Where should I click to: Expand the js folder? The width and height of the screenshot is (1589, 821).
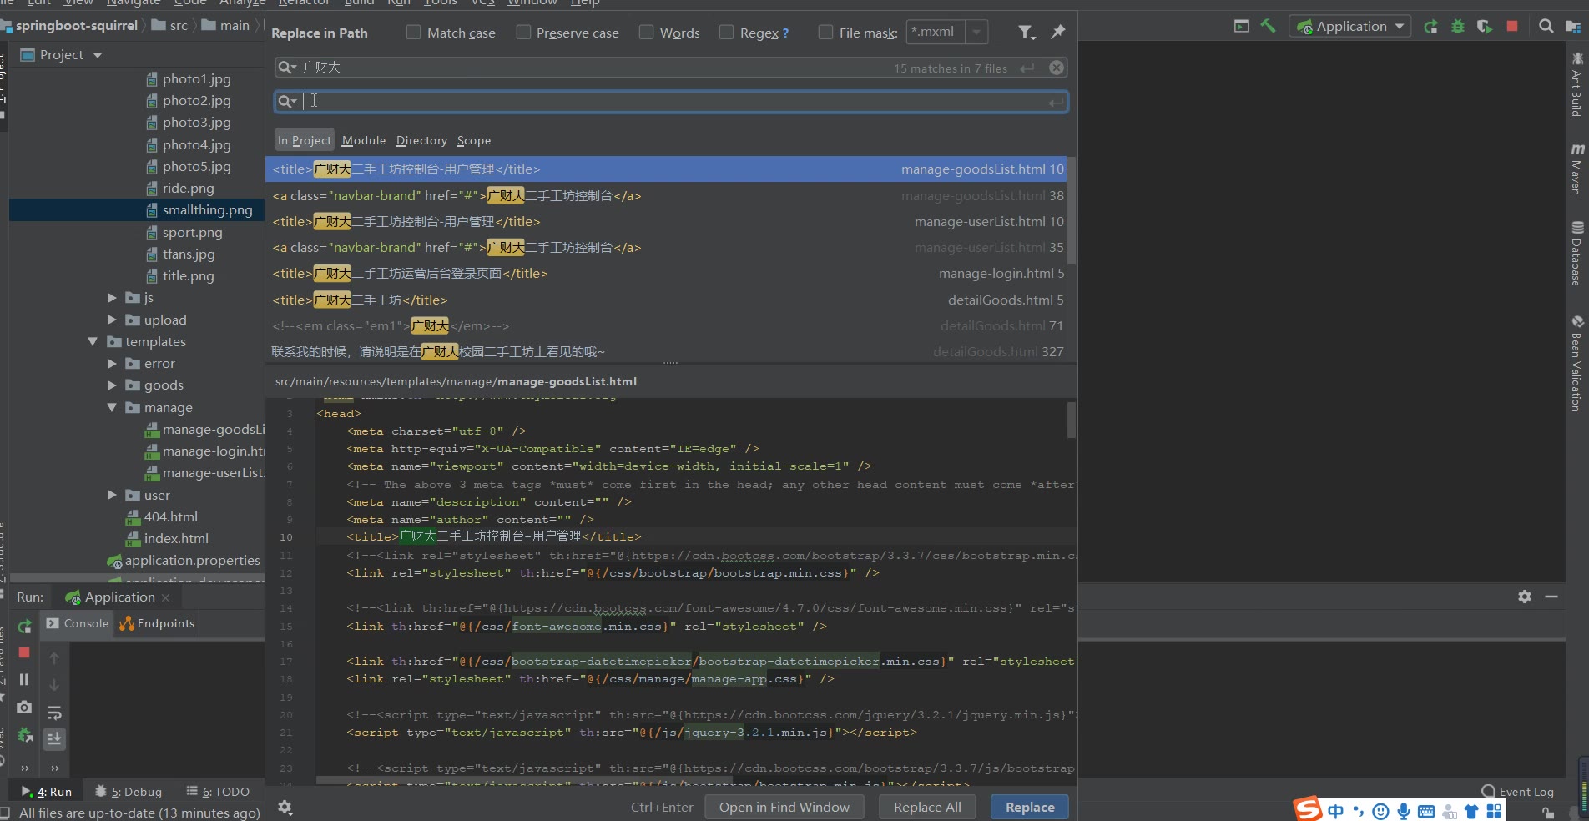click(x=113, y=298)
